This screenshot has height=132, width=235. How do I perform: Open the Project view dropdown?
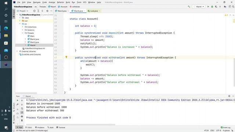coord(22,11)
